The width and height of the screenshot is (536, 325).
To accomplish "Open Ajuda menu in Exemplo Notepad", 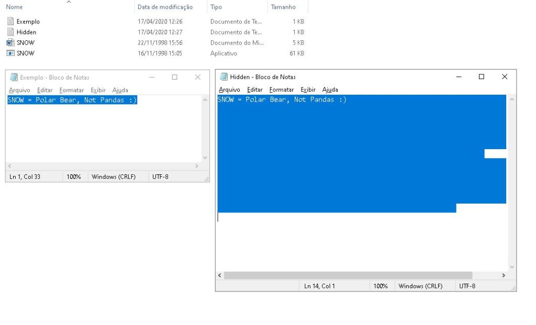I will (x=120, y=90).
